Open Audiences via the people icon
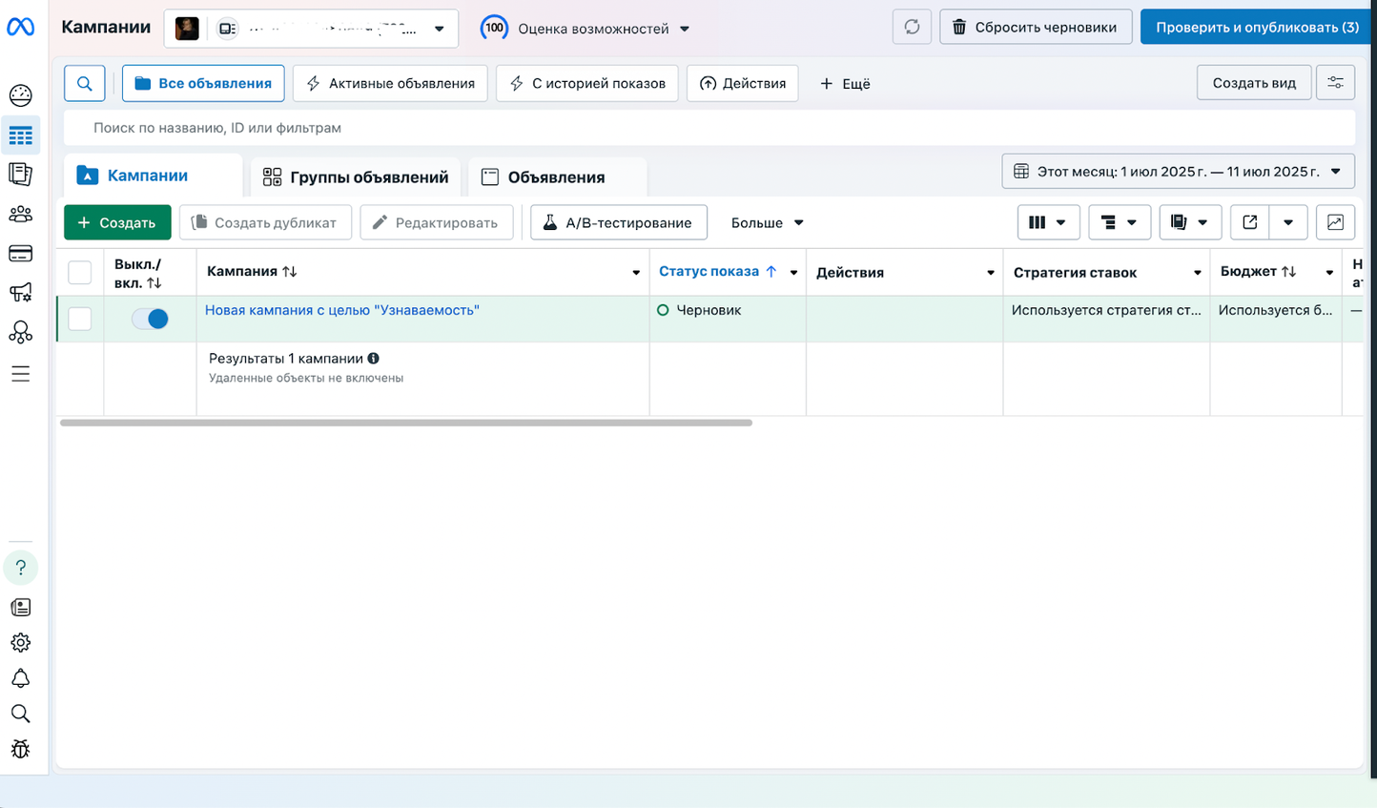 (21, 214)
